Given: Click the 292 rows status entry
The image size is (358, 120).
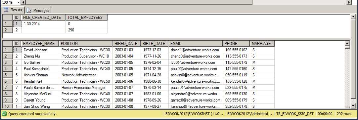Looking at the screenshot, I should pyautogui.click(x=344, y=114).
